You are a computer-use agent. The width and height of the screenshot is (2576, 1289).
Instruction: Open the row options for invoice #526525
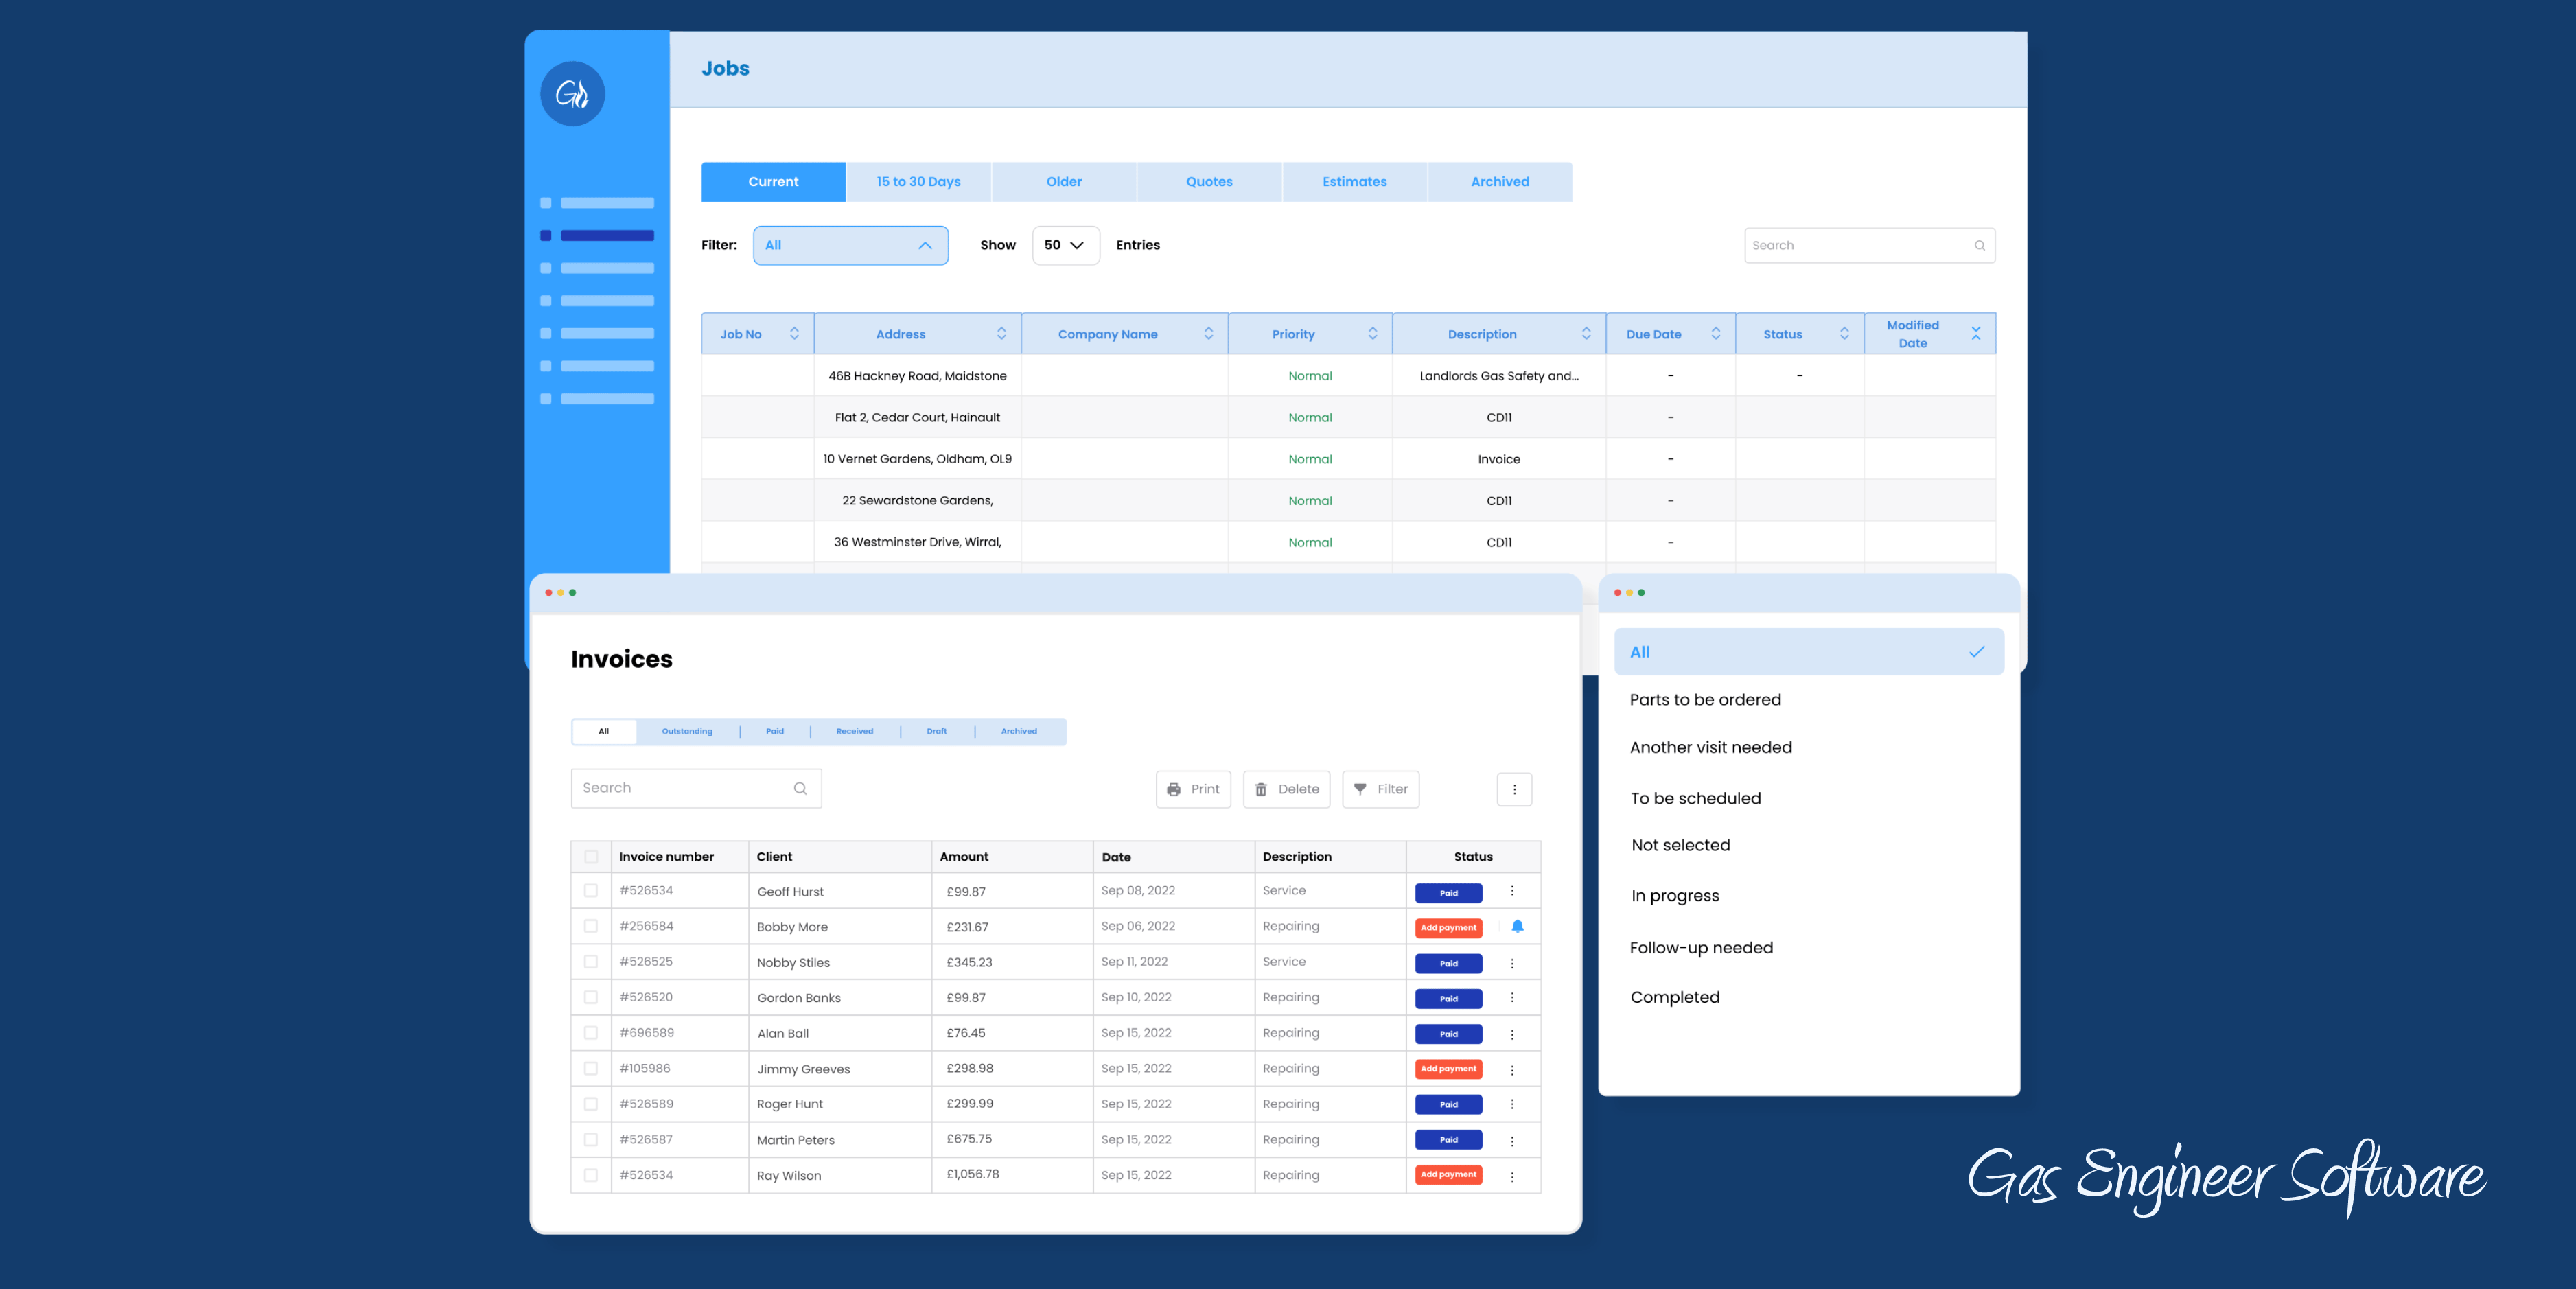1512,964
